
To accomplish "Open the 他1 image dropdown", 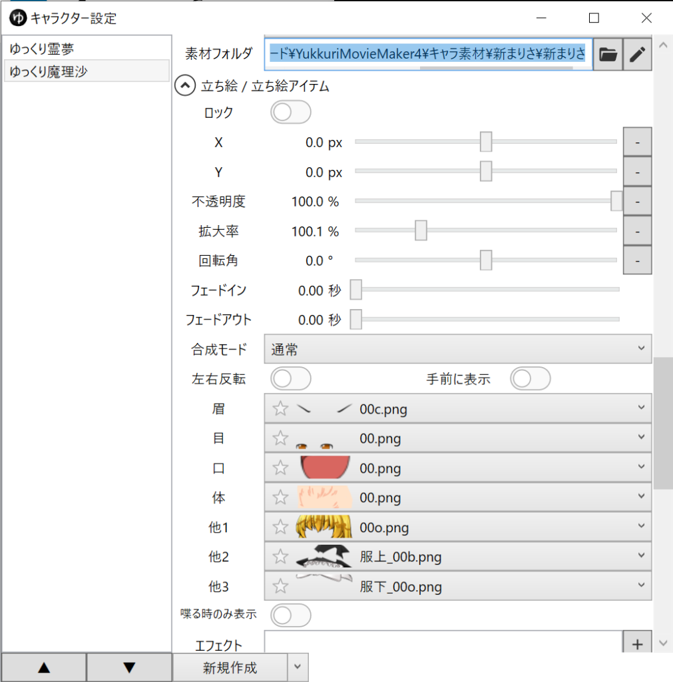I will coord(458,527).
